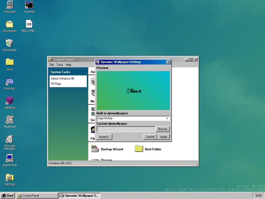Open the Backup Wizard icon in Control Panel
The width and height of the screenshot is (265, 199).
click(x=95, y=149)
